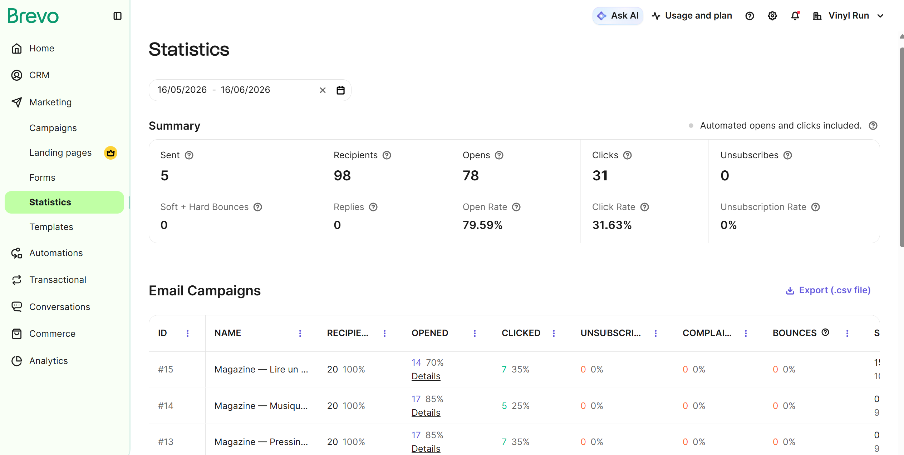The image size is (904, 455).
Task: Open the notifications bell
Action: (795, 16)
